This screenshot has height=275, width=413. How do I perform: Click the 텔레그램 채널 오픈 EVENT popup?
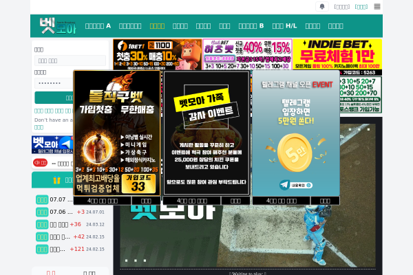(x=296, y=133)
